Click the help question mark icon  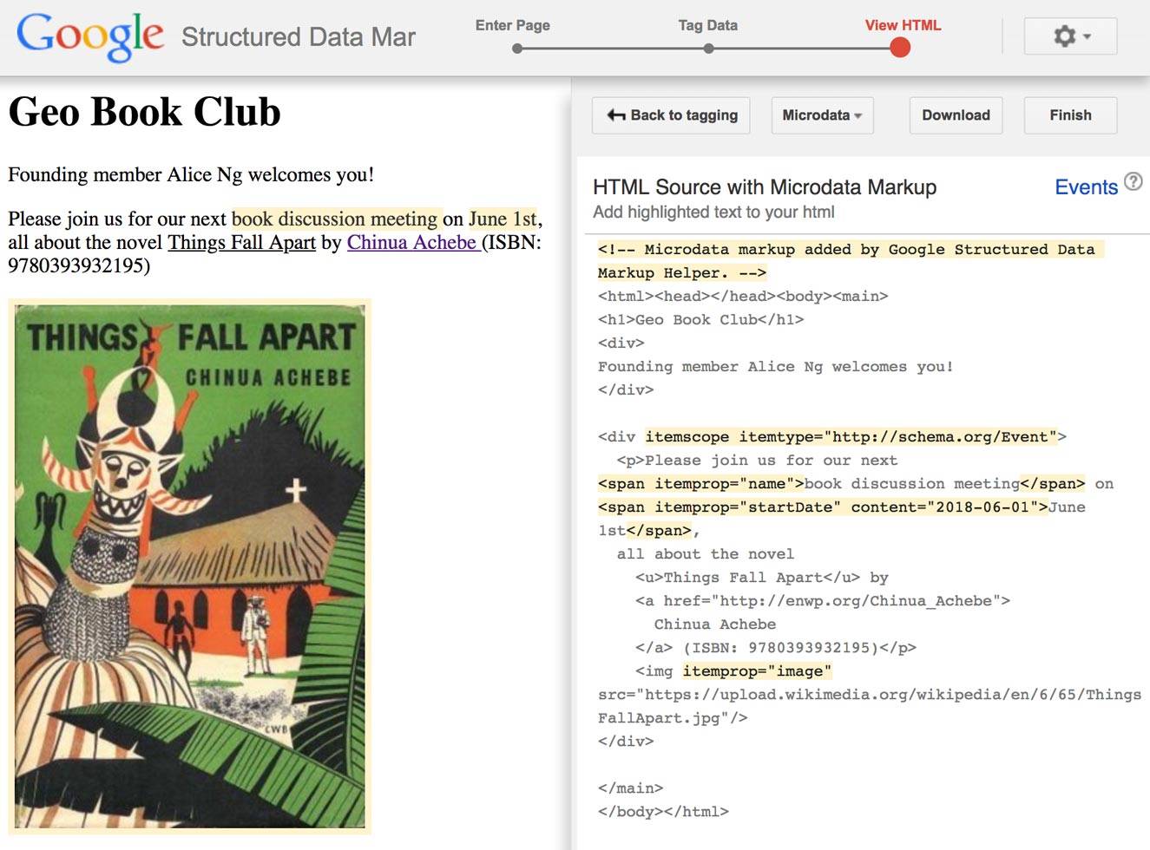(1133, 181)
